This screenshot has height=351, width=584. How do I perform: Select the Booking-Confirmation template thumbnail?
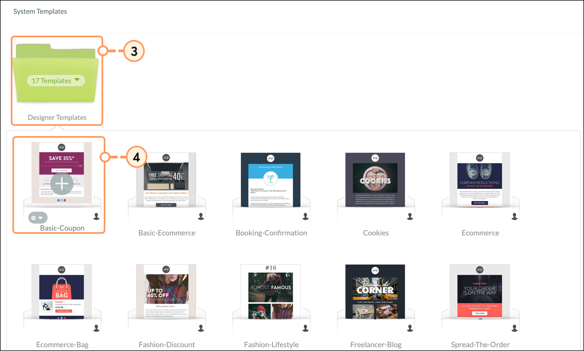point(271,180)
